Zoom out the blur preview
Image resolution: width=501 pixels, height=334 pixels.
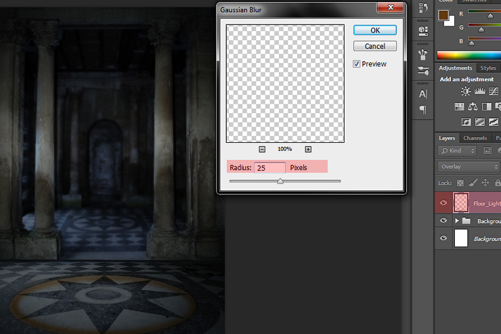tap(262, 149)
